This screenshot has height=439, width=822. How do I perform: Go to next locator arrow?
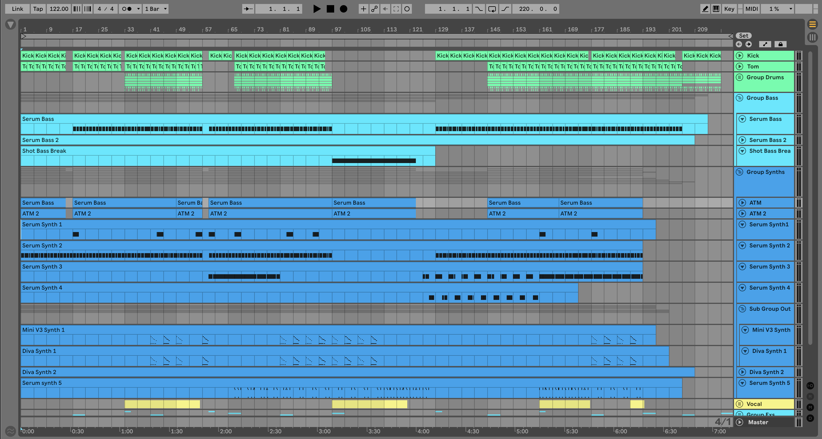pyautogui.click(x=749, y=44)
